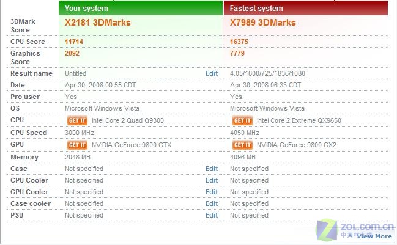Select graphics score value 7779
This screenshot has height=245, width=397.
point(237,53)
